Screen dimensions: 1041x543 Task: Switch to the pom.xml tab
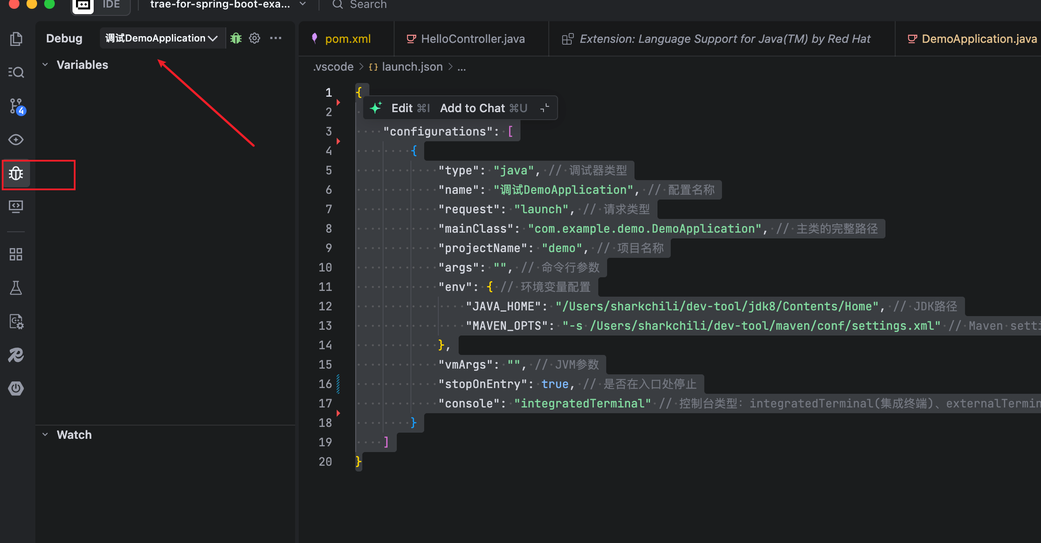347,39
